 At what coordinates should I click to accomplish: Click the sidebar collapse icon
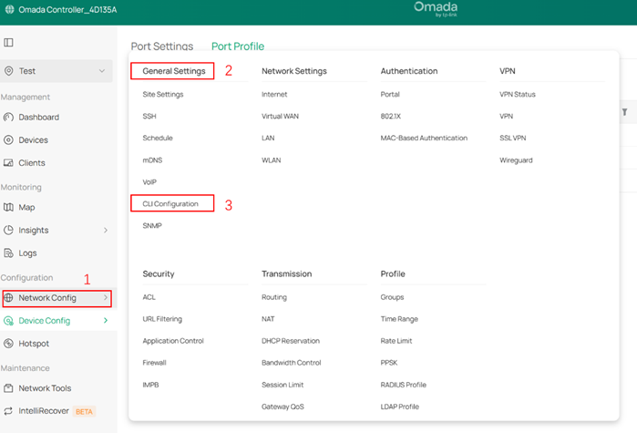click(x=9, y=43)
